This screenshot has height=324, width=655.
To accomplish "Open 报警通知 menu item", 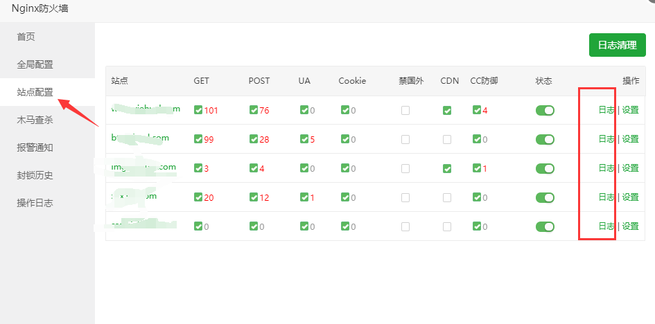I will 35,147.
